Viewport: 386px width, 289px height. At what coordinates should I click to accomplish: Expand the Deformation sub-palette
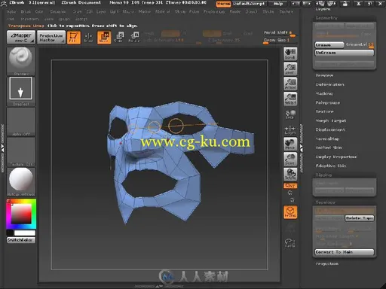[x=330, y=84]
